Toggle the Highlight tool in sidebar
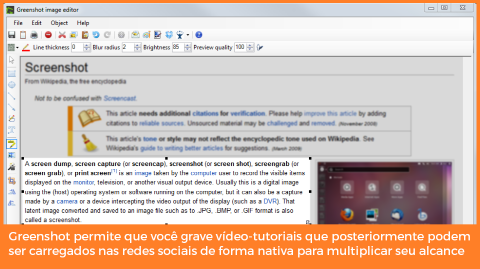This screenshot has height=269, width=480. [x=11, y=144]
